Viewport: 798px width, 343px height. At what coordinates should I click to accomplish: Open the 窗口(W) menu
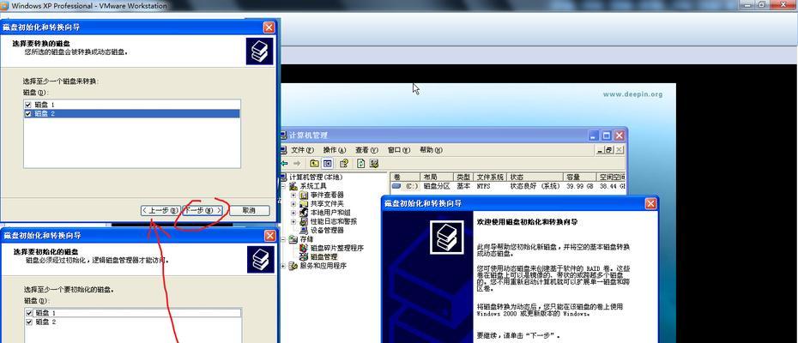(x=398, y=150)
